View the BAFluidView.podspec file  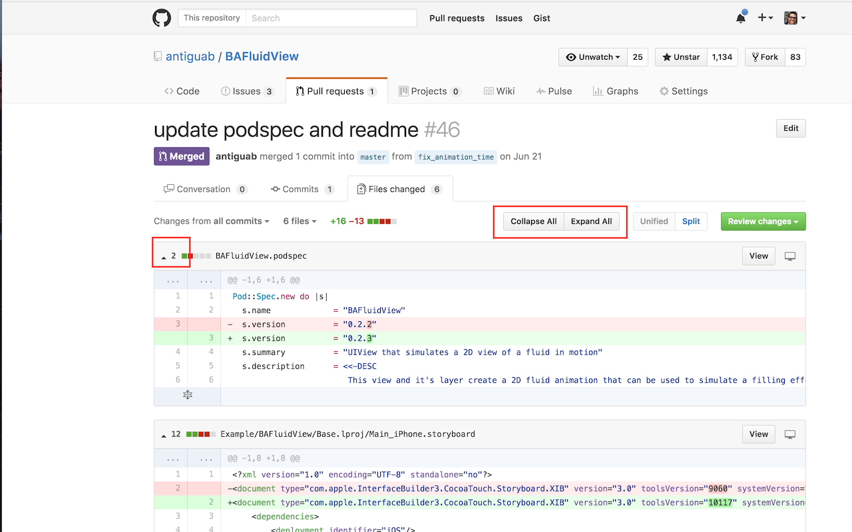pyautogui.click(x=759, y=256)
